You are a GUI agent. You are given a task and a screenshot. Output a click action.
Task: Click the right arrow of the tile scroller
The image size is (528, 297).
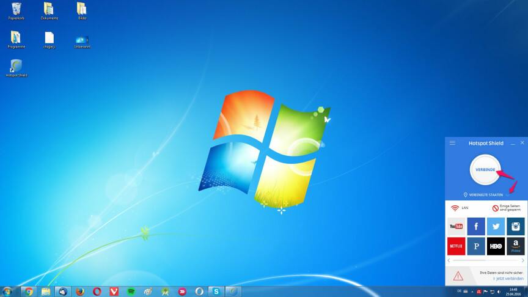pyautogui.click(x=522, y=260)
